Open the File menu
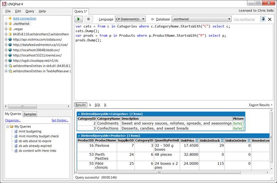 tap(8, 11)
